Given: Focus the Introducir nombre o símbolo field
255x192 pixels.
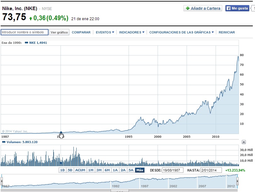Looking at the screenshot, I should point(25,32).
